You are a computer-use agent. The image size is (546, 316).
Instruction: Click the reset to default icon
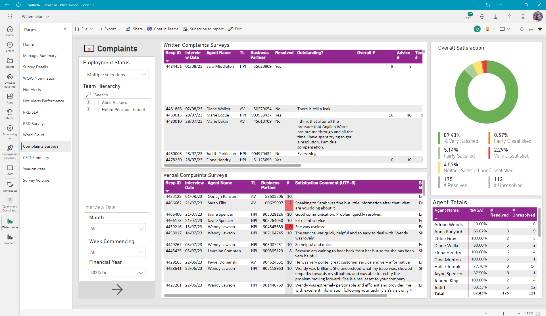pos(477,29)
